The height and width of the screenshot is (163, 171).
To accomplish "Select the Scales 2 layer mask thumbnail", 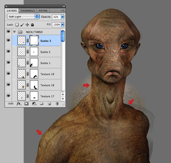I will pyautogui.click(x=34, y=51).
